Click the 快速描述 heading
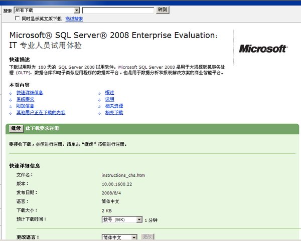The height and width of the screenshot is (241, 301). (20, 60)
